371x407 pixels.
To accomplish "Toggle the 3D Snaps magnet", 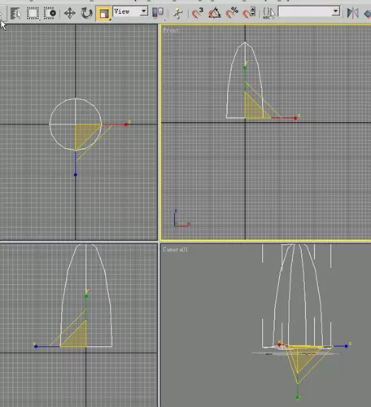I will point(198,13).
